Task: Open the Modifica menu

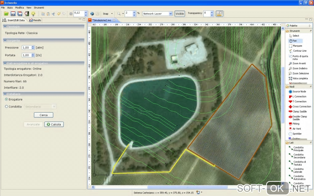Action: [x=19, y=8]
